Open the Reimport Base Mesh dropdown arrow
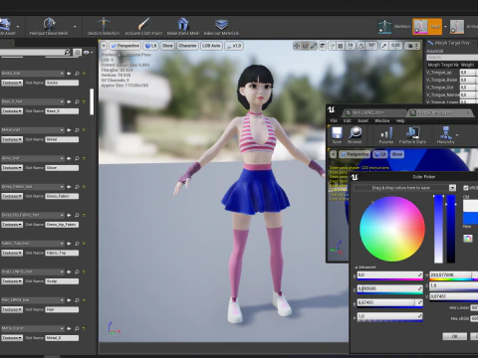Viewport: 478px width, 358px height. [x=75, y=27]
